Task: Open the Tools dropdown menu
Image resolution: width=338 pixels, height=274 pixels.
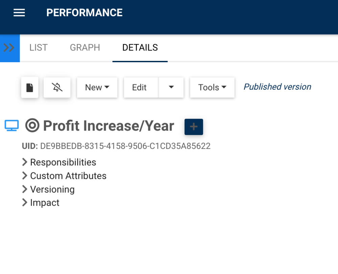Action: pyautogui.click(x=212, y=88)
